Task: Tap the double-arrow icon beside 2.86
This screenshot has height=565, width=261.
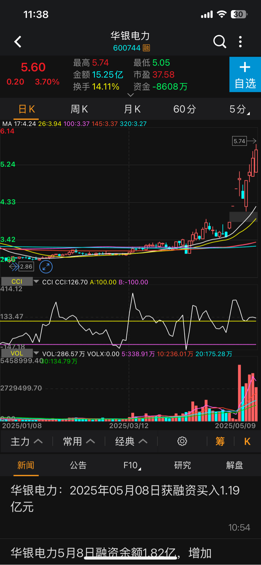Action: [14, 267]
